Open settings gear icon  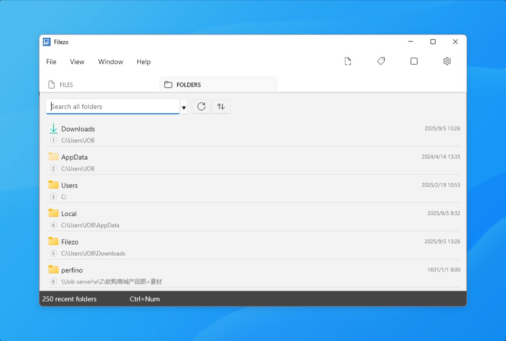coord(447,61)
